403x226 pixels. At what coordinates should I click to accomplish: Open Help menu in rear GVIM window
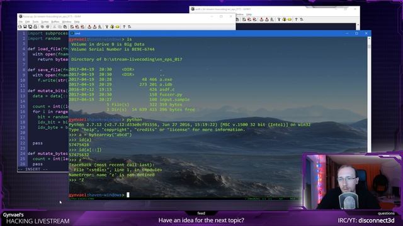249,14
